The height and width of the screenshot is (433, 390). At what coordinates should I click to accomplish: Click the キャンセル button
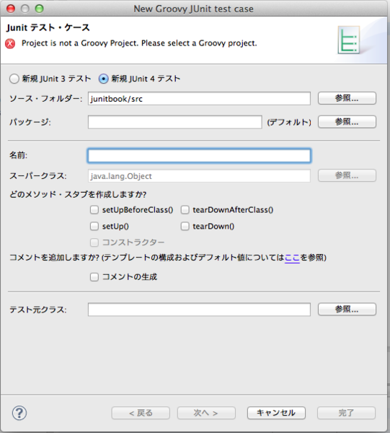click(276, 413)
